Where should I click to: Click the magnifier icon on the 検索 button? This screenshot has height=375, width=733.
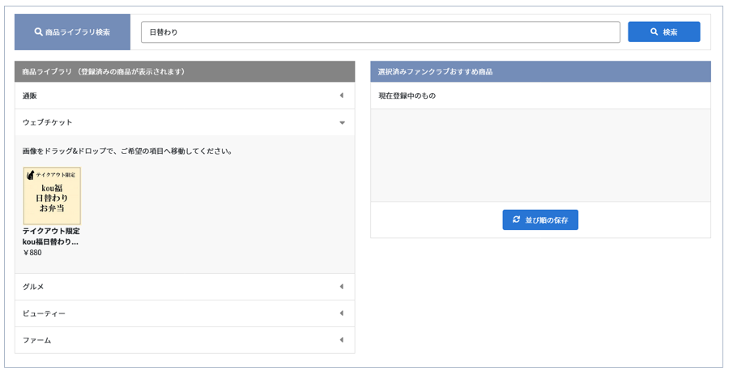click(654, 32)
